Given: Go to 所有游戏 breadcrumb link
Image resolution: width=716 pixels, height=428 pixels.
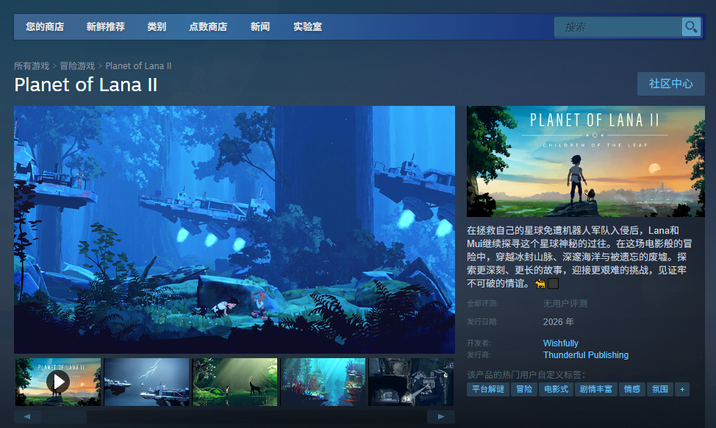Looking at the screenshot, I should point(32,65).
